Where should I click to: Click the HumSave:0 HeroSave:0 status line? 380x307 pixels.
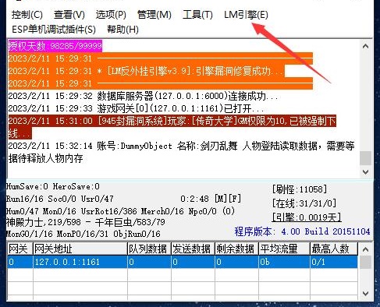tap(53, 186)
